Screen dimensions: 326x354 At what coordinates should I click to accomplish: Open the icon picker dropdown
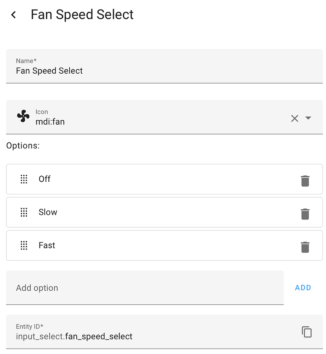coord(308,118)
